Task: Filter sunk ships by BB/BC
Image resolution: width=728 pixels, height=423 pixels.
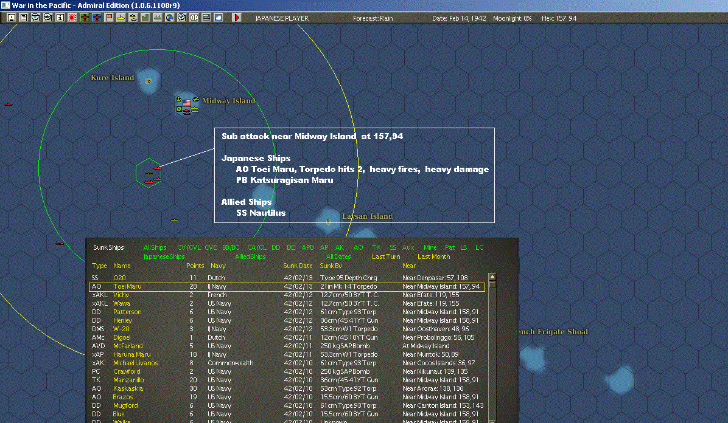Action: 231,248
